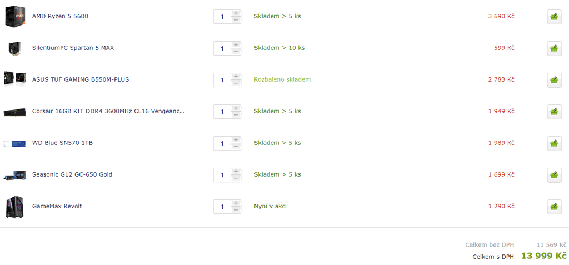Increase quantity of Seasonic G12 GC-650 Gold
569x265 pixels.
point(236,171)
